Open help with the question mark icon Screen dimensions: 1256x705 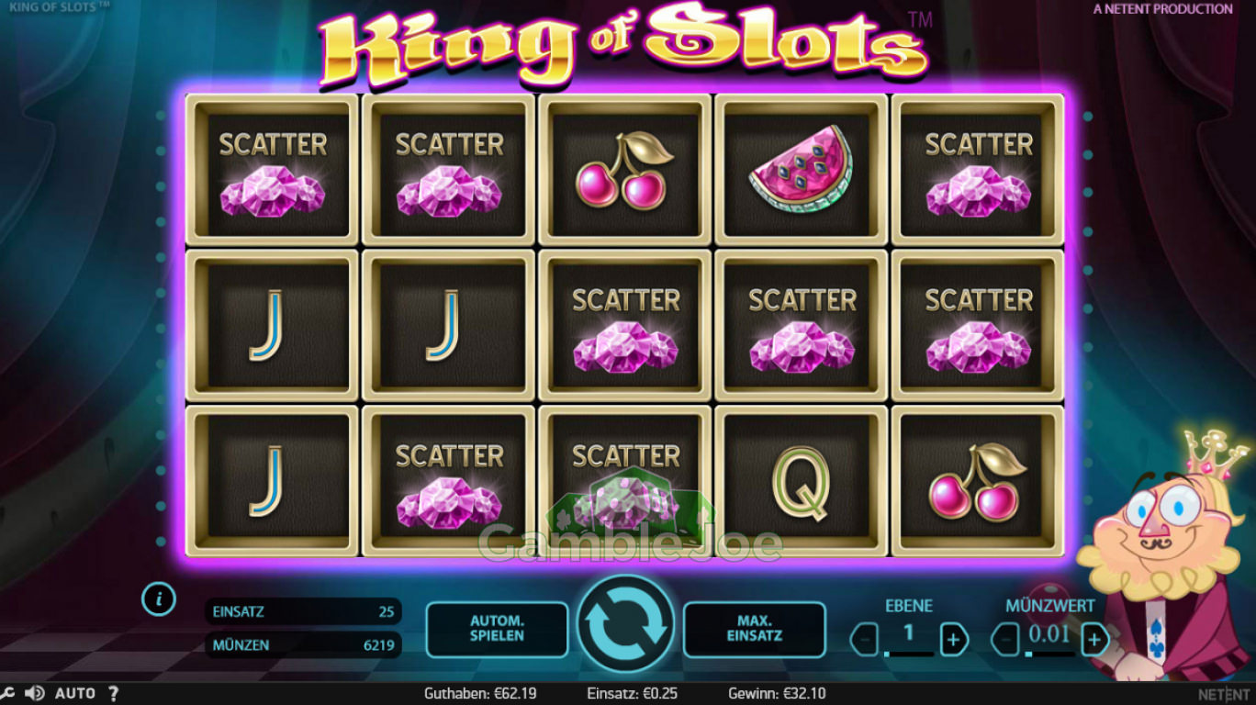[114, 693]
